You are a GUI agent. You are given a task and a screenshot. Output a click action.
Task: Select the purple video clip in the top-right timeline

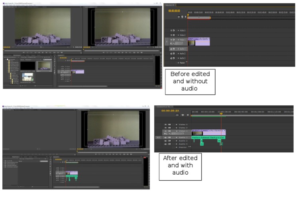tap(202, 41)
